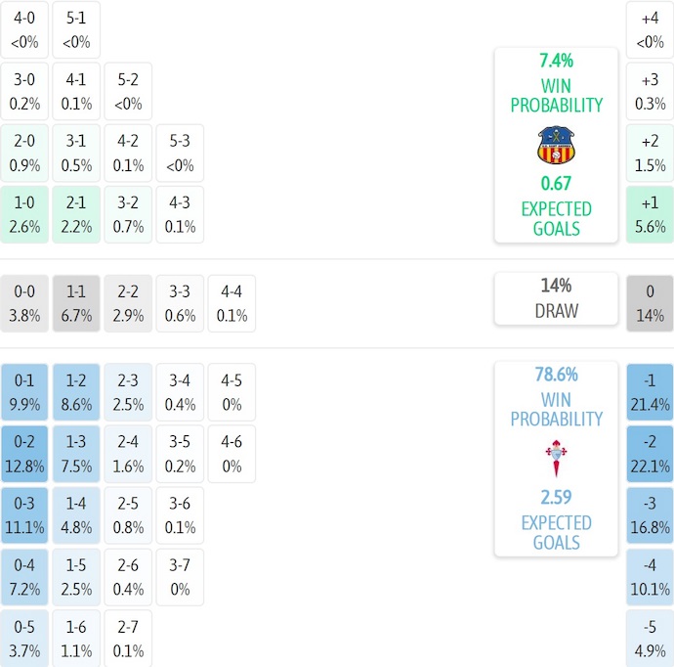Open the 14% Draw summary card
The height and width of the screenshot is (667, 674).
(556, 298)
